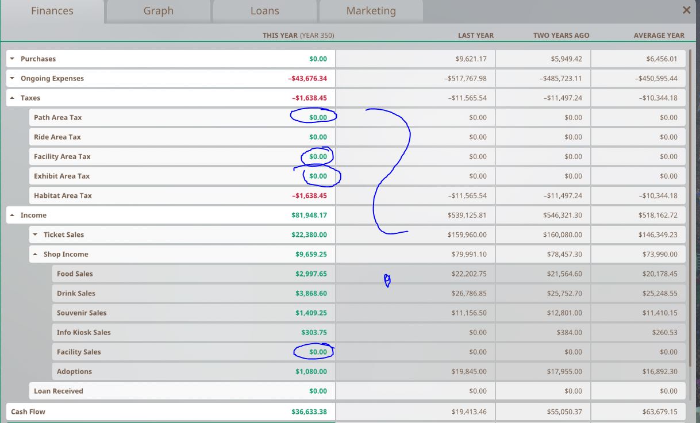This screenshot has width=700, height=423.
Task: Click the Exhibit Area Tax label
Action: (61, 176)
